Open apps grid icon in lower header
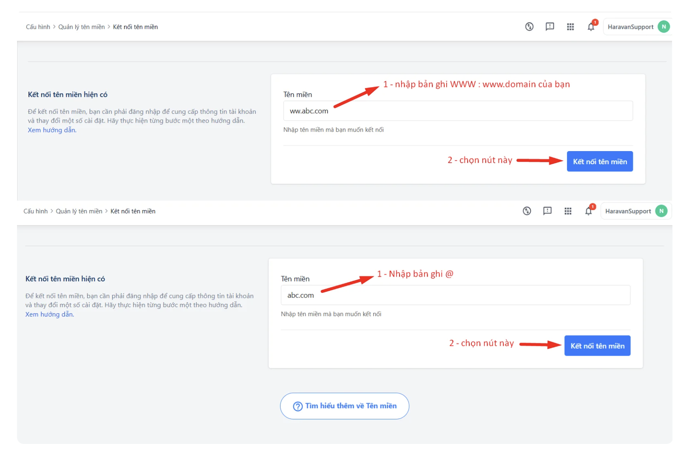 tap(568, 211)
